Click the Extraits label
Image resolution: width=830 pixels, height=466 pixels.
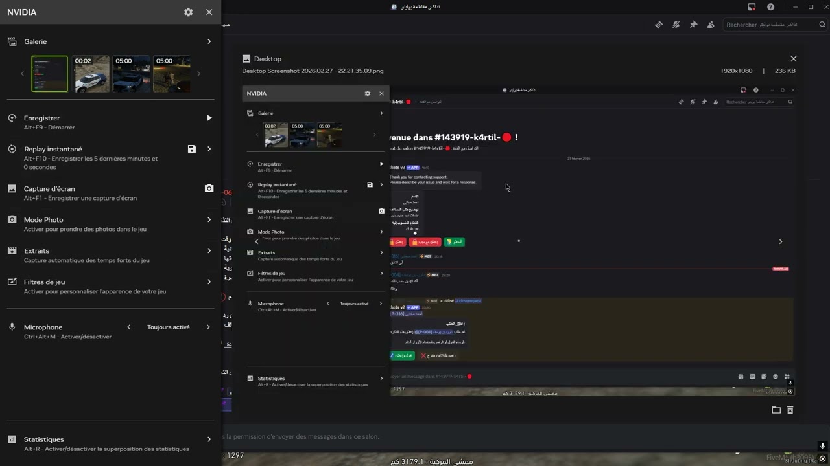coord(36,250)
